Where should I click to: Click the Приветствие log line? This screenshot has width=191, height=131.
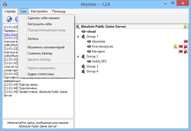click(x=35, y=94)
